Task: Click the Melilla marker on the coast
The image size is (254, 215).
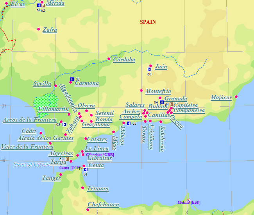Action: click(189, 200)
